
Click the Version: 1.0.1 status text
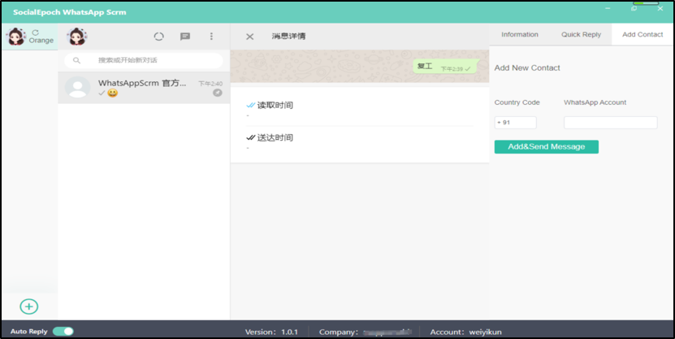coord(270,332)
